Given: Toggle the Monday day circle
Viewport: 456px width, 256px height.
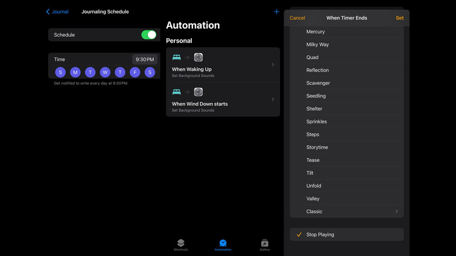Looking at the screenshot, I should [x=75, y=72].
